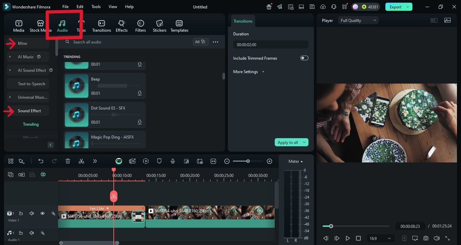Open the audio library more options menu

pos(215,42)
